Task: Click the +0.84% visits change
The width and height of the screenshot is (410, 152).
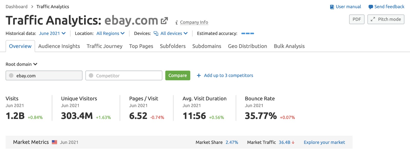Action: point(35,118)
